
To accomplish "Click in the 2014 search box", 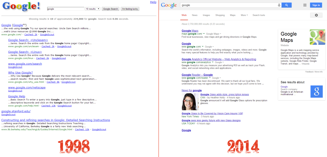I will coord(229,5).
